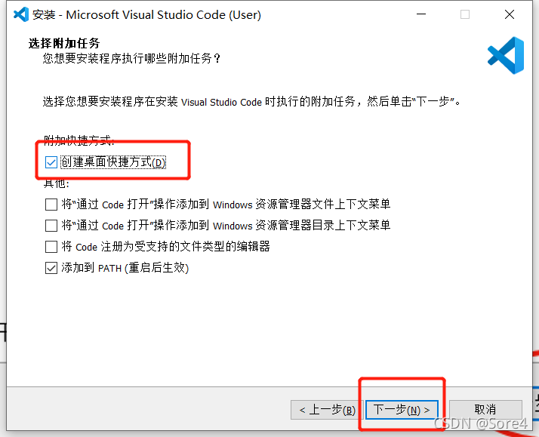Minimize the installer window
The image size is (539, 437).
click(x=421, y=14)
